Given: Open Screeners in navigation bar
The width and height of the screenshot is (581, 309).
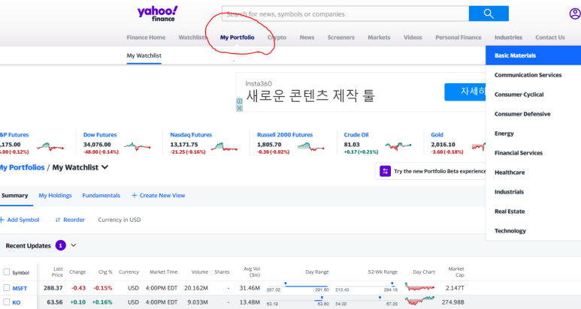Looking at the screenshot, I should coord(341,37).
